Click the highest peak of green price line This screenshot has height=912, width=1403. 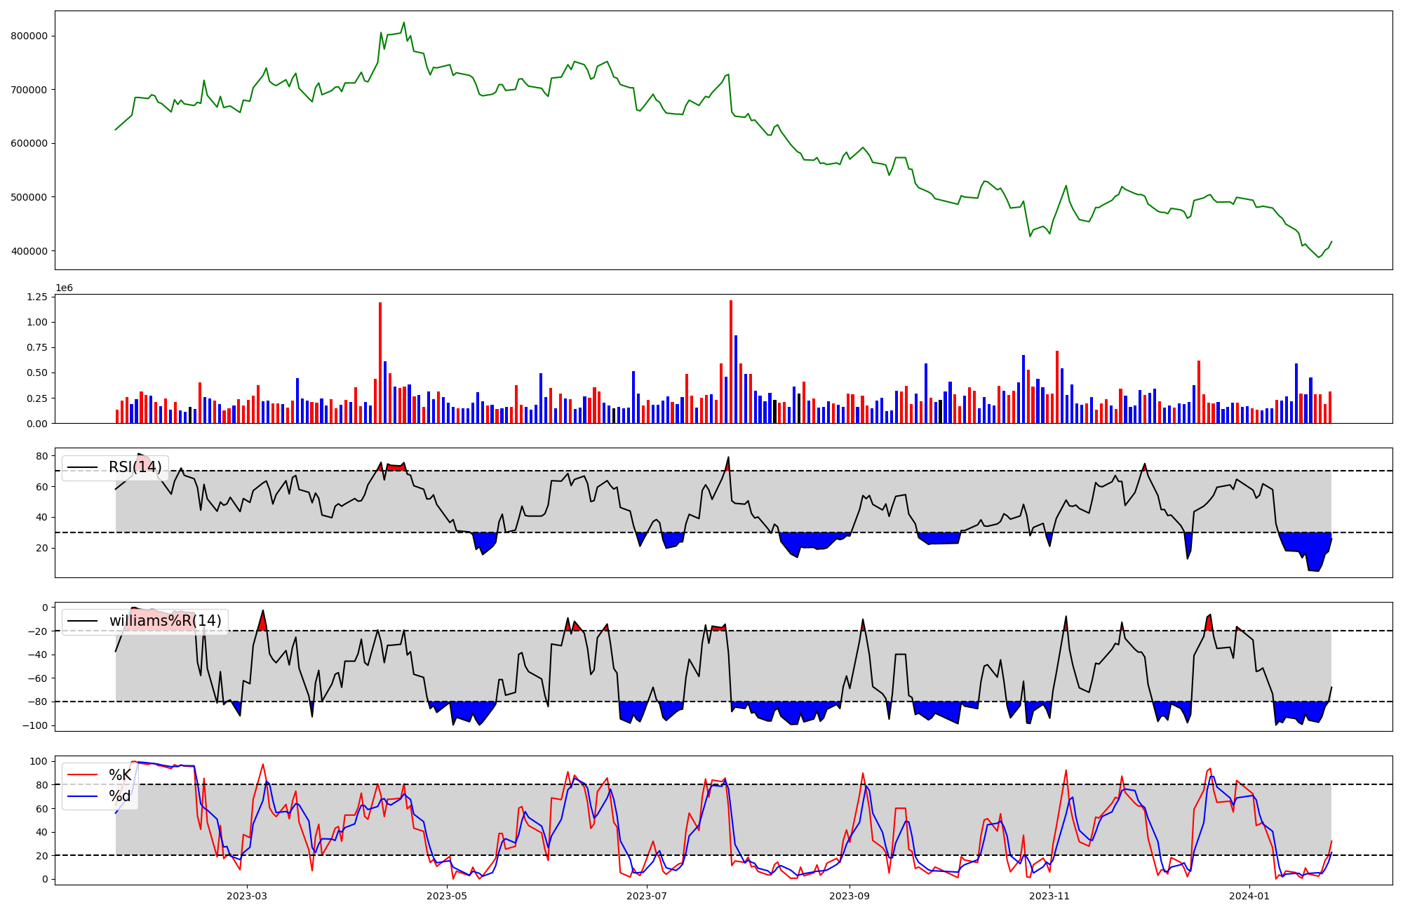pyautogui.click(x=404, y=22)
